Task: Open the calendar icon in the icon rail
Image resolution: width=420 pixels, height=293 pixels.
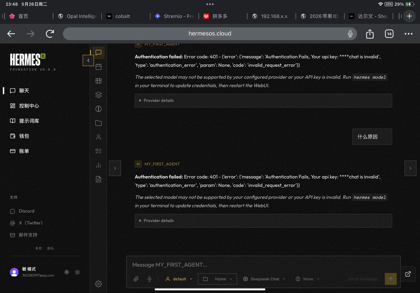Action: (x=98, y=66)
